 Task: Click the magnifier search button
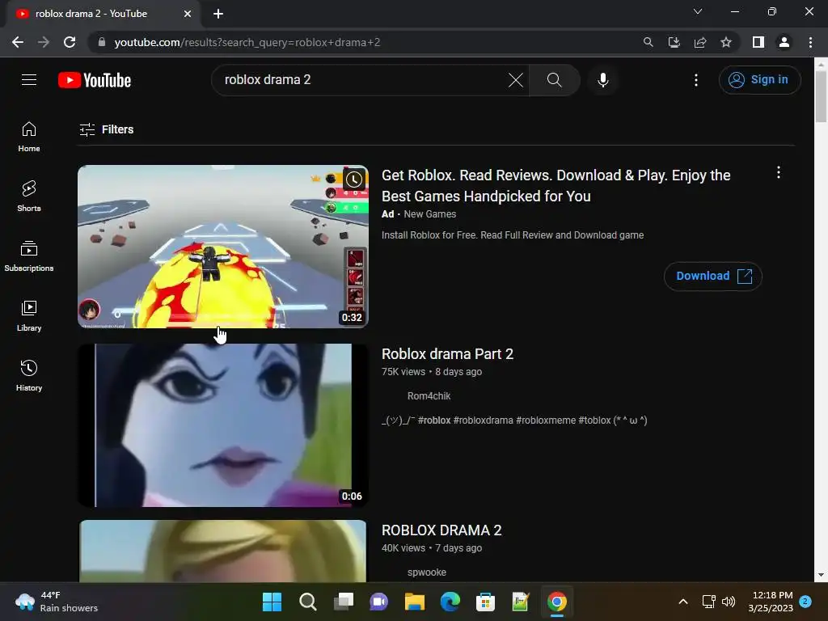554,80
